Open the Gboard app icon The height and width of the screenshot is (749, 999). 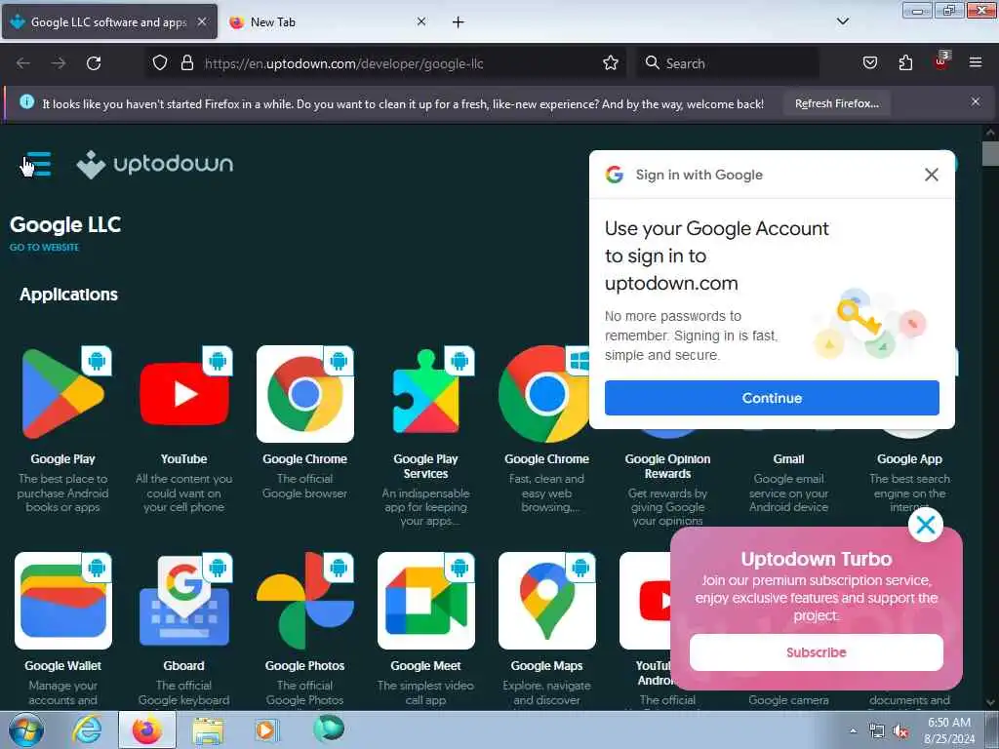[x=184, y=601]
